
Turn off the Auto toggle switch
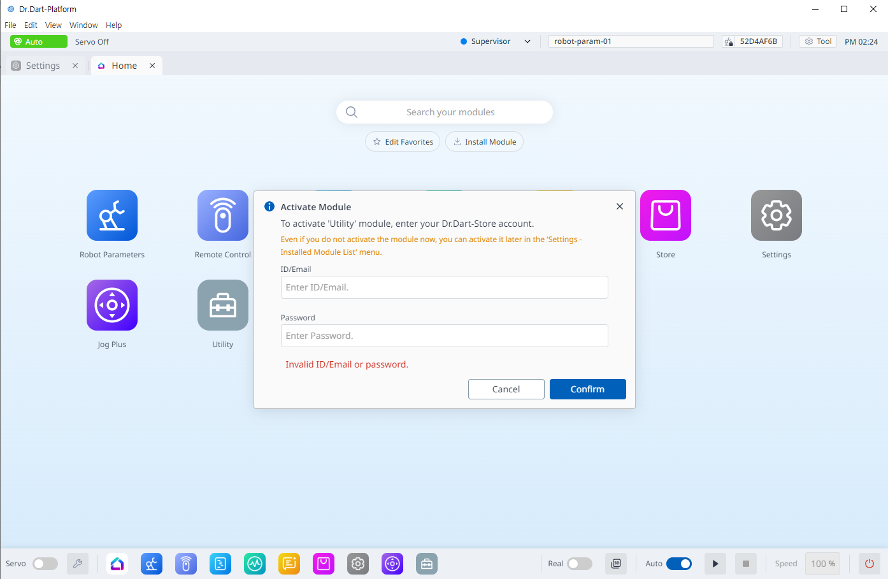(679, 564)
